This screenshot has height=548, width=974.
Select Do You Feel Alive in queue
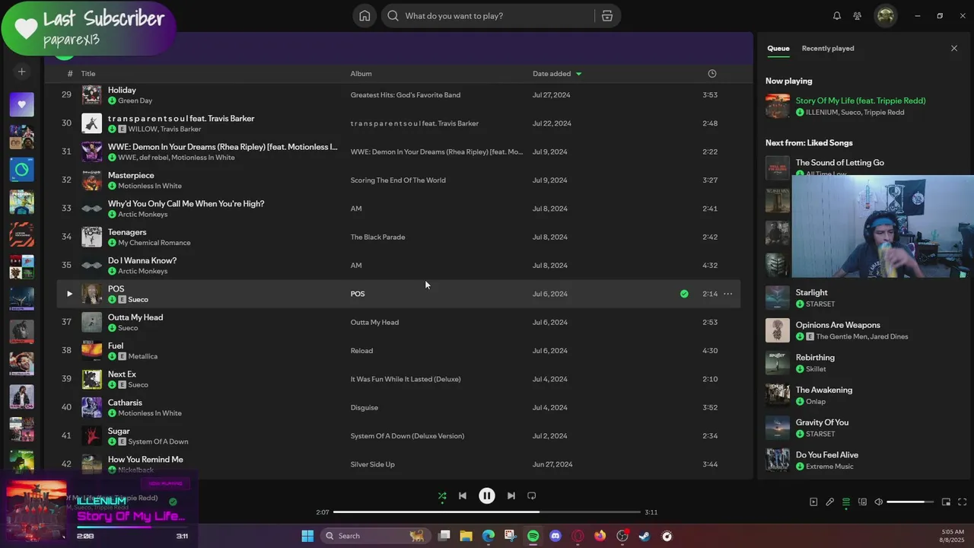click(x=827, y=455)
